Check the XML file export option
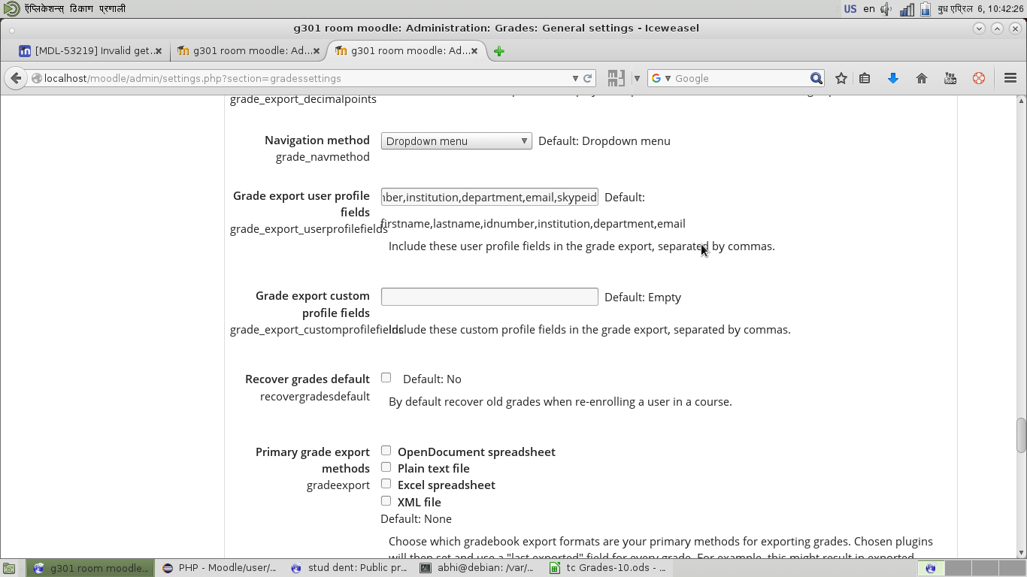Viewport: 1027px width, 577px height. (386, 500)
